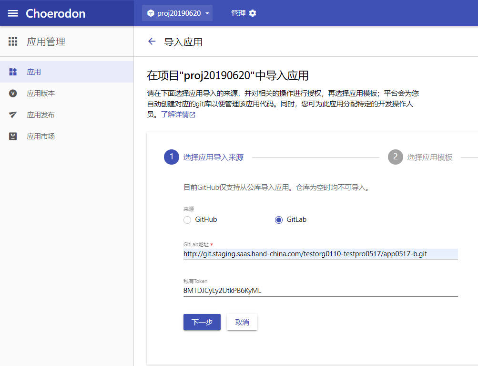The height and width of the screenshot is (366, 478).
Task: Click the 应用 widgets icon
Action: tap(13, 72)
